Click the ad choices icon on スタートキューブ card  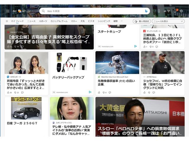click(136, 46)
